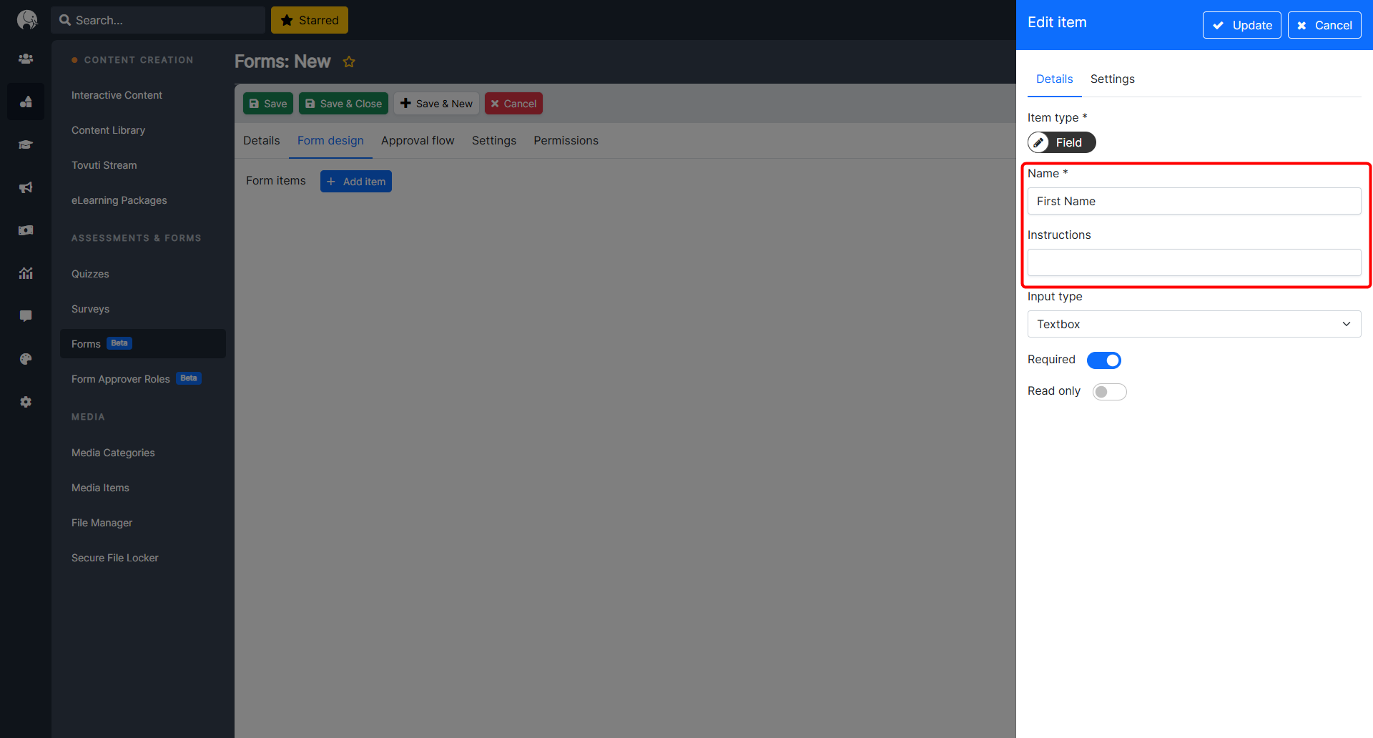Screen dimensions: 1373x738
Task: Select the content creation shapes sidebar icon
Action: click(26, 102)
